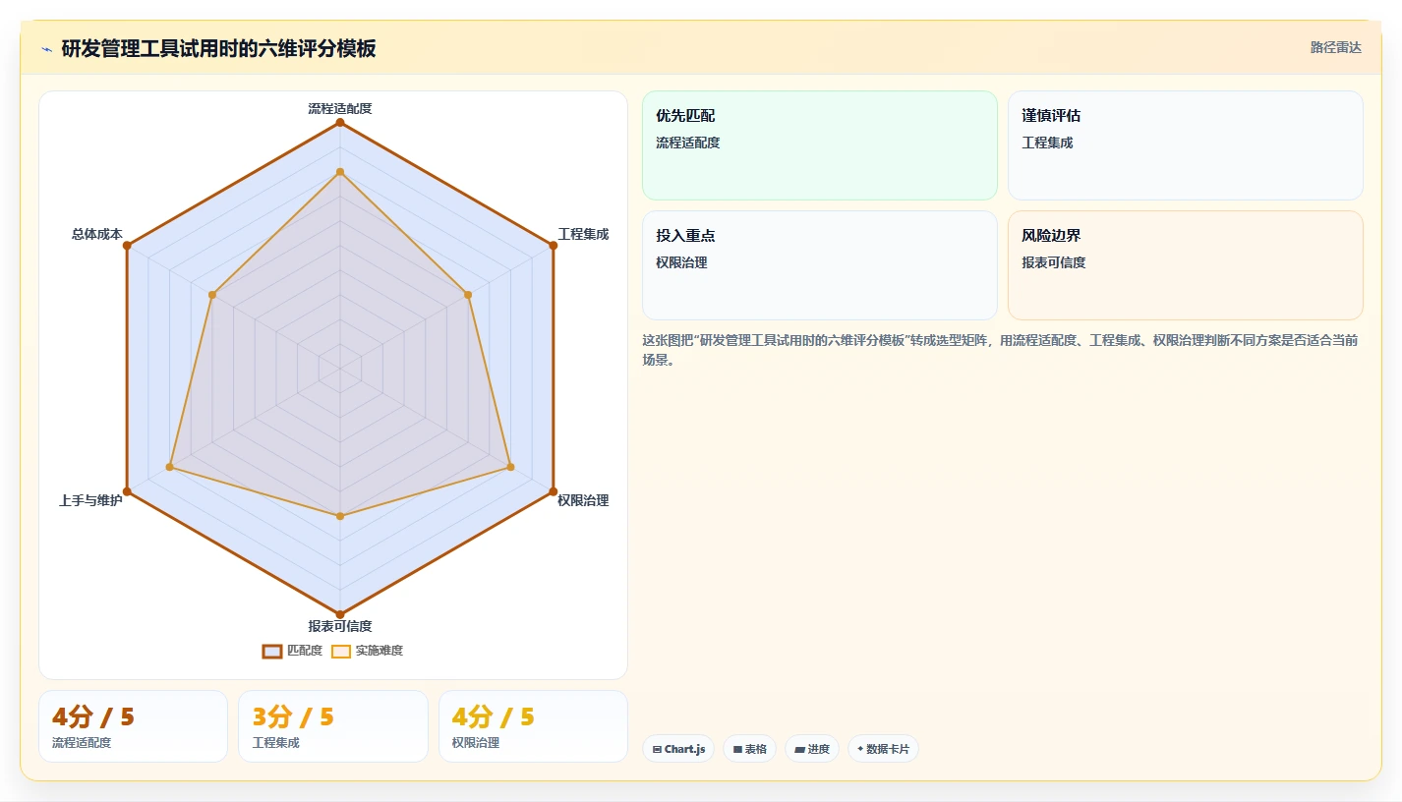Viewport: 1402px width, 802px height.
Task: Select the 进度 tag
Action: pyautogui.click(x=812, y=749)
